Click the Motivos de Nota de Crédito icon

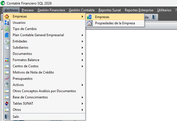7,72
